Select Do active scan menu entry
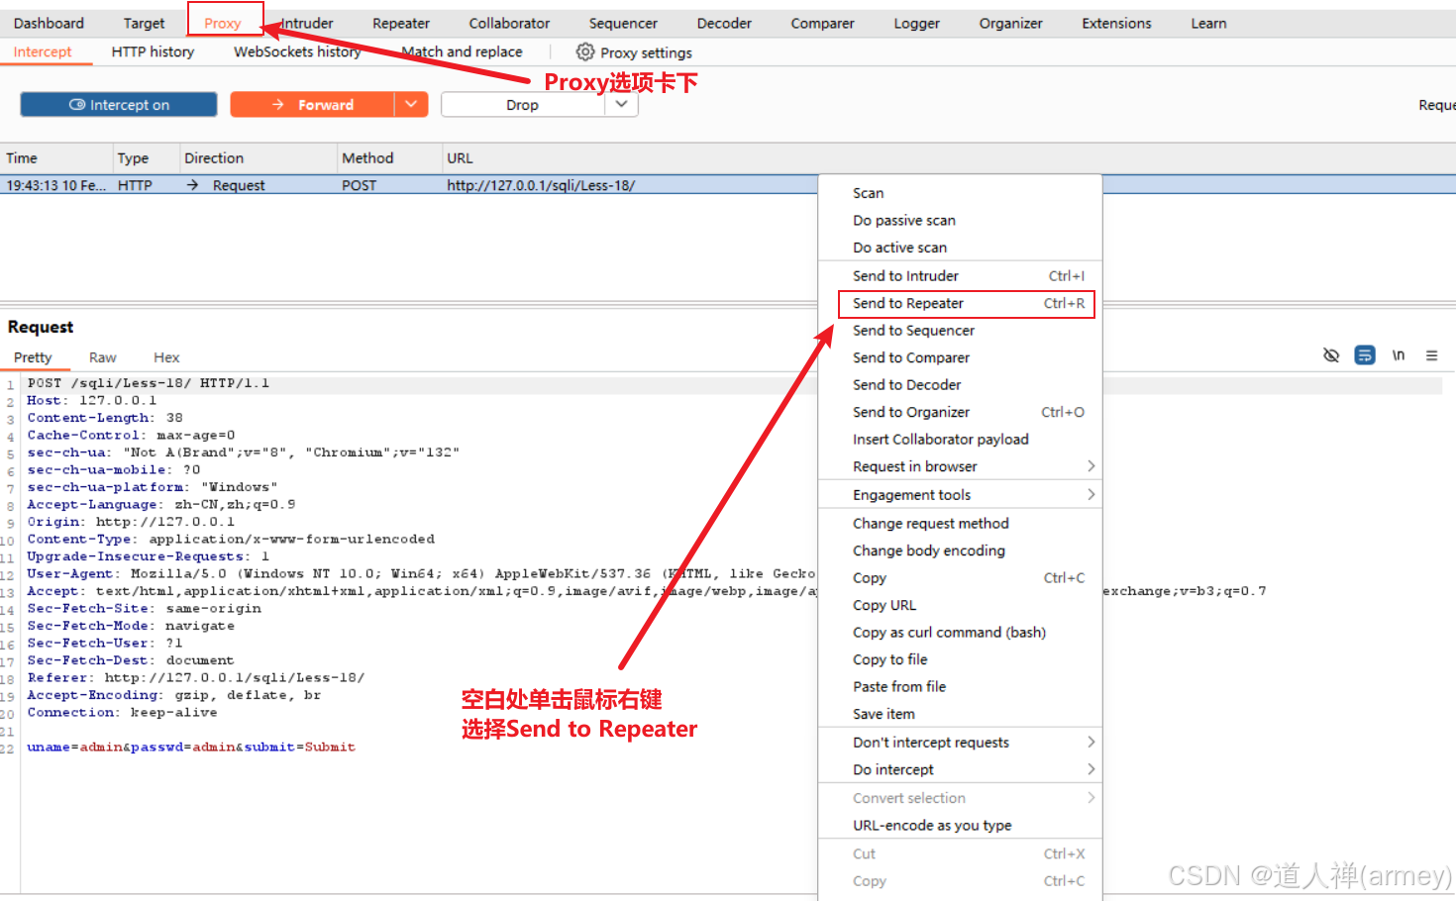The image size is (1456, 901). [x=960, y=248]
